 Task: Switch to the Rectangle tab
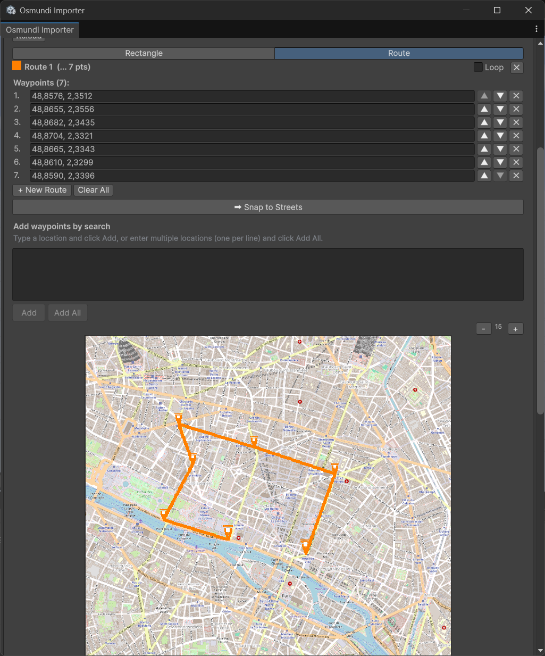(144, 53)
